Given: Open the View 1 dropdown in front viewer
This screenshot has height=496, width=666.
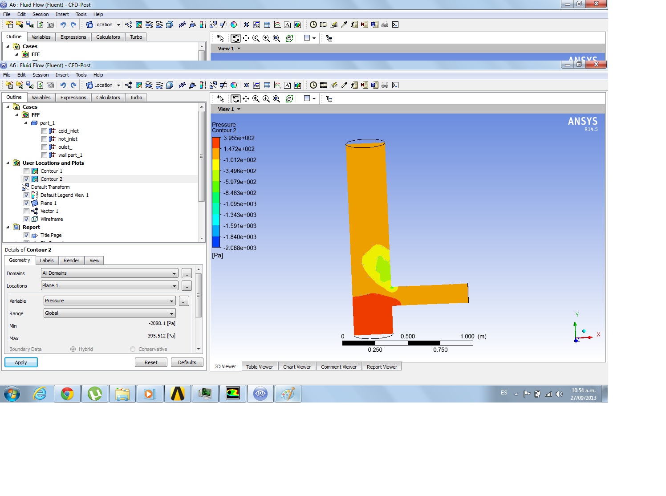Looking at the screenshot, I should coord(239,109).
